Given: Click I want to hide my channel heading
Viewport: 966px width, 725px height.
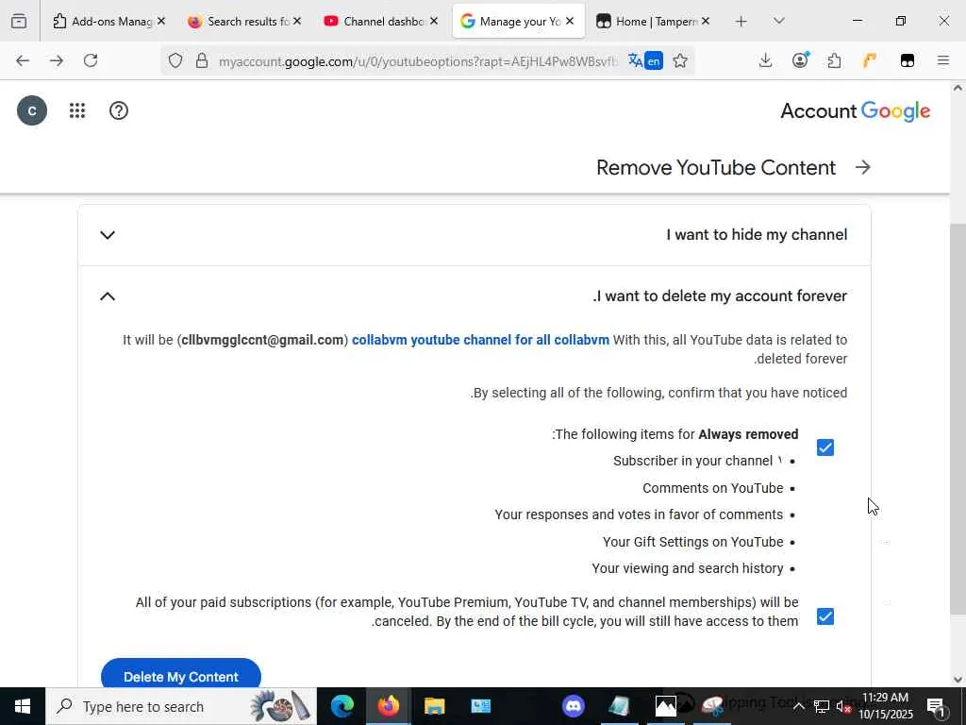Looking at the screenshot, I should (x=757, y=235).
